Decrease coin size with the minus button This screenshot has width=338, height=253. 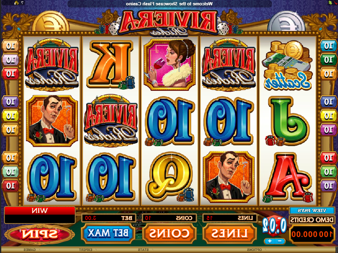click(280, 241)
